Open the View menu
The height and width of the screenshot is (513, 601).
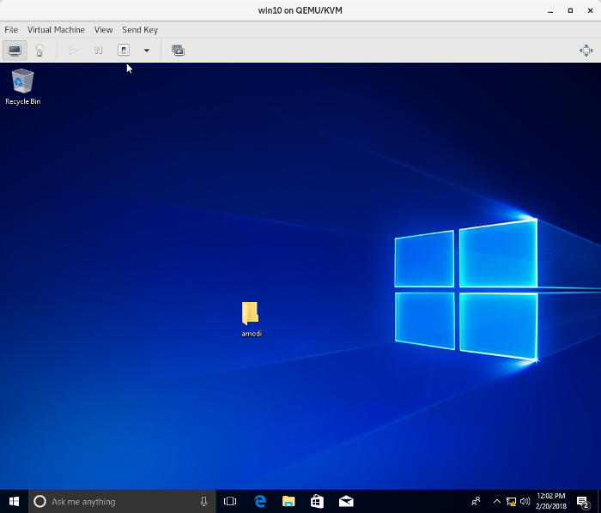(103, 30)
